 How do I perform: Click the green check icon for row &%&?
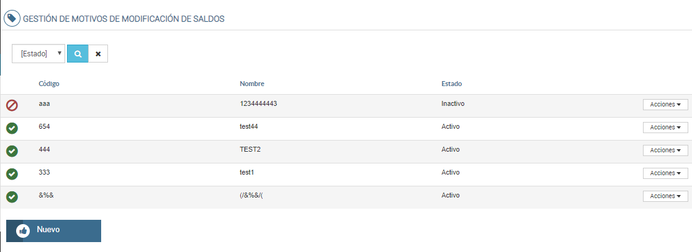click(x=12, y=197)
